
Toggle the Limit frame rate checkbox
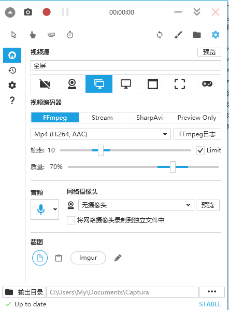click(x=201, y=150)
